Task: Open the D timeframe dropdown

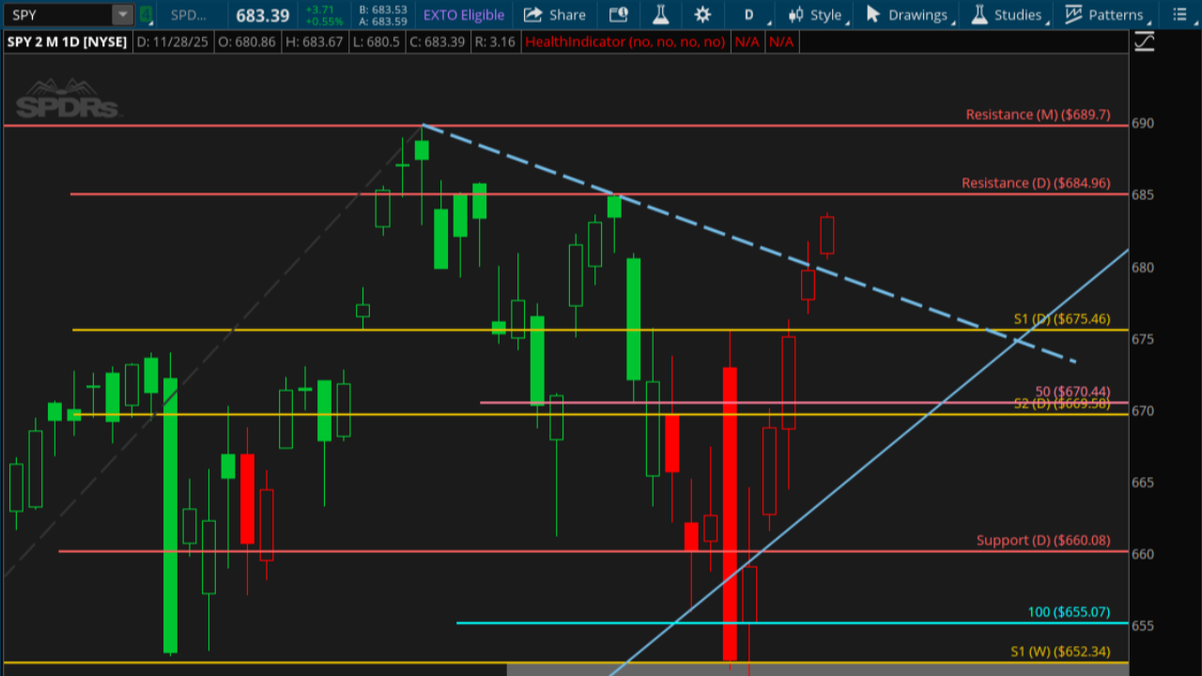Action: click(753, 15)
